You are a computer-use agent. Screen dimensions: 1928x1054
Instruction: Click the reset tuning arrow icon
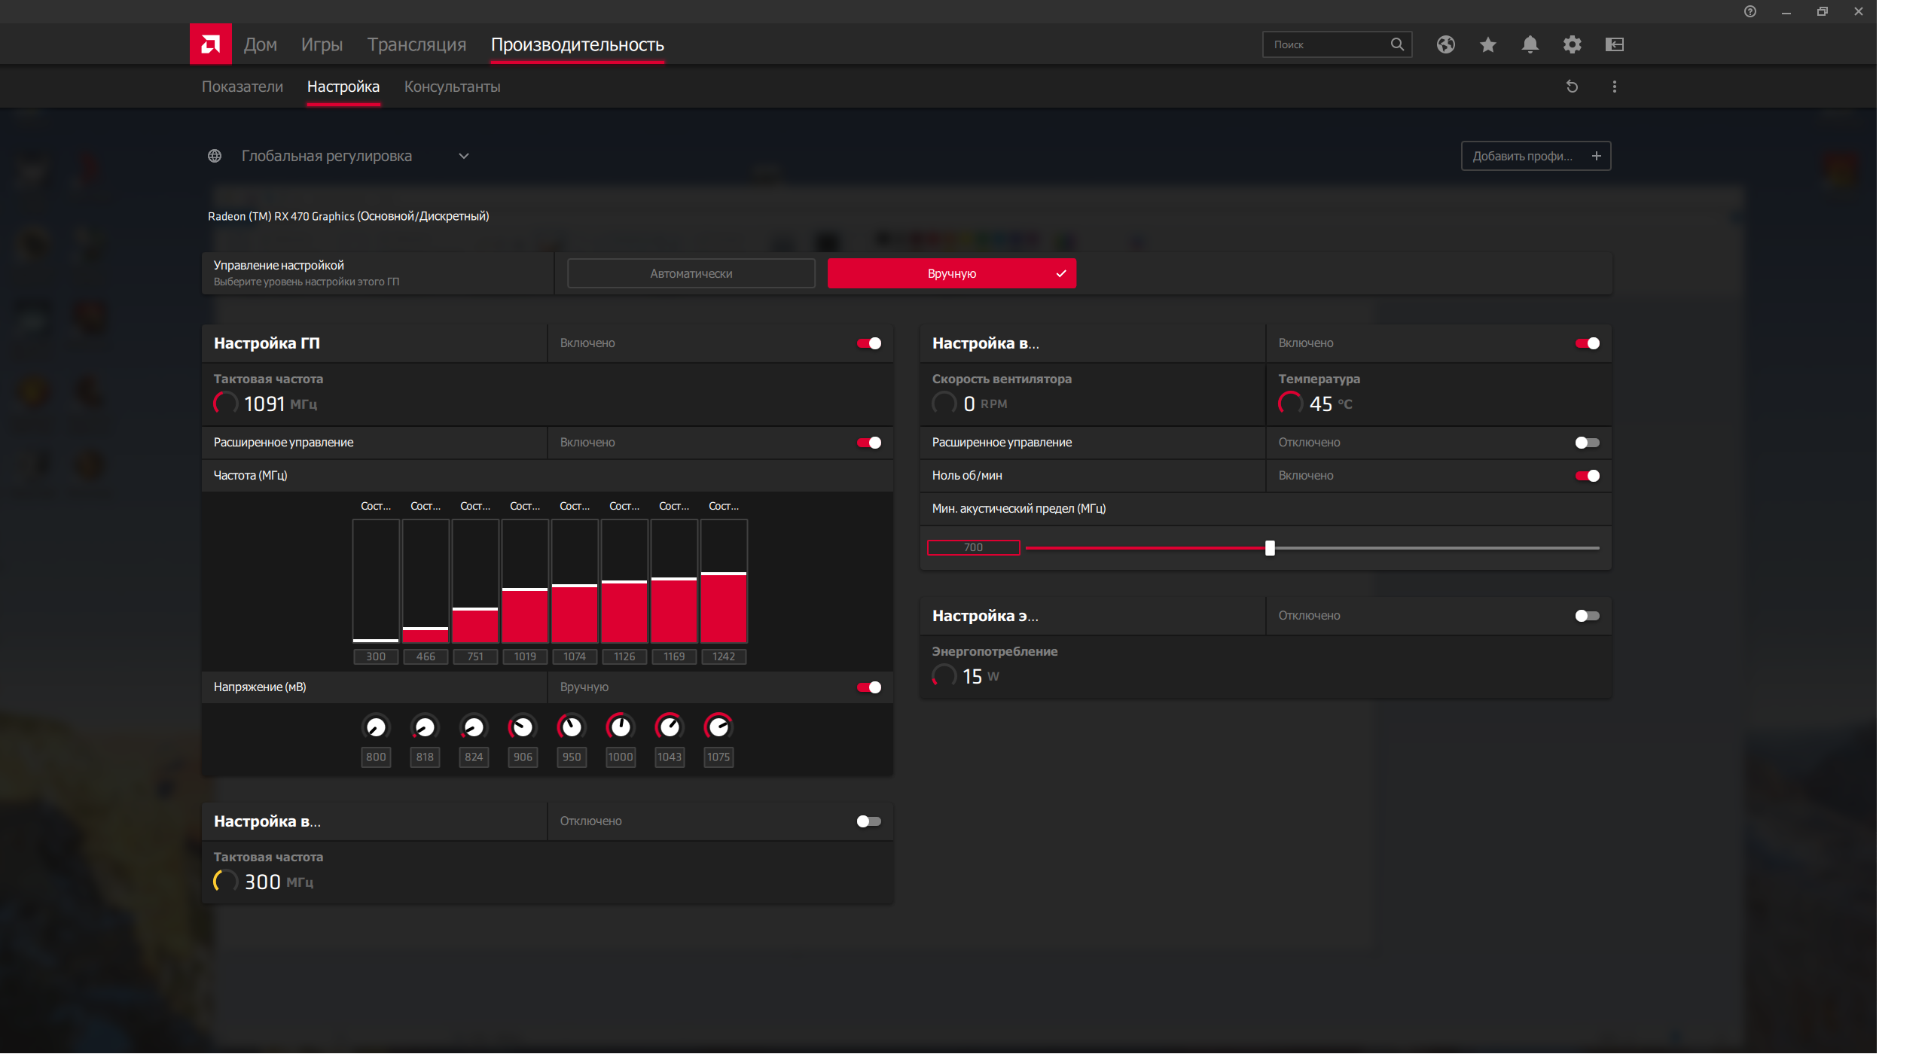pos(1572,87)
